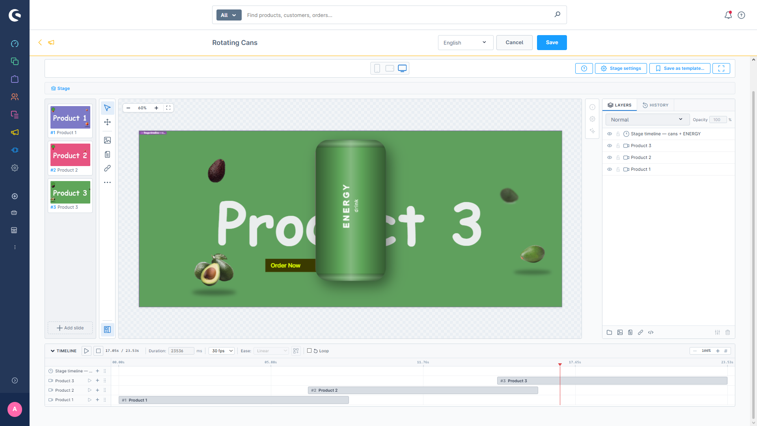757x426 pixels.
Task: Add folder in layers panel footer
Action: click(x=609, y=333)
